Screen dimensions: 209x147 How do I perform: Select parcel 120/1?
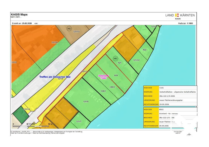point(103,91)
